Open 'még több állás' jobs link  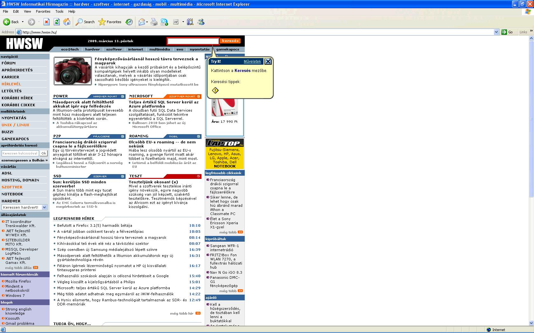(18, 268)
